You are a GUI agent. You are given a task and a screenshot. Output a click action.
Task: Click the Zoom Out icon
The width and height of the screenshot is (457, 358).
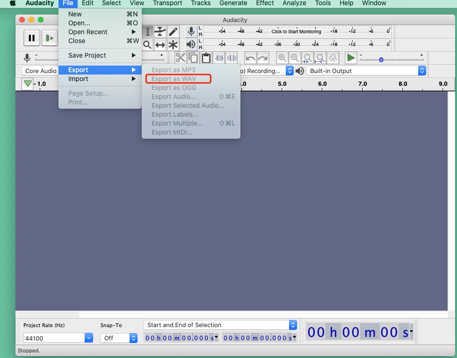pos(295,58)
